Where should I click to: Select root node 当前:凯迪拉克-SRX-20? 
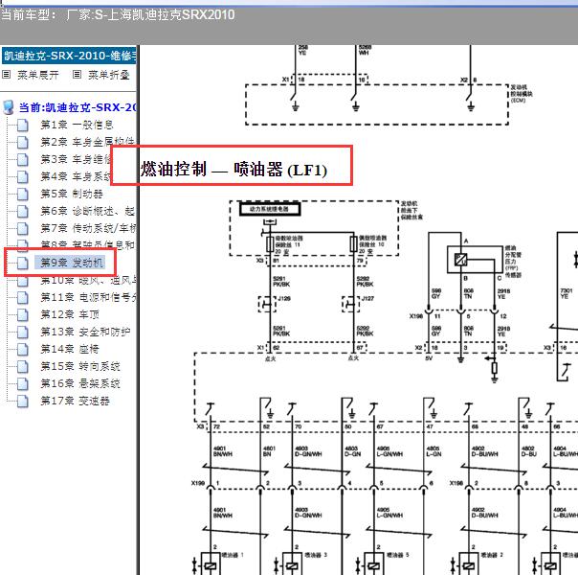click(78, 107)
